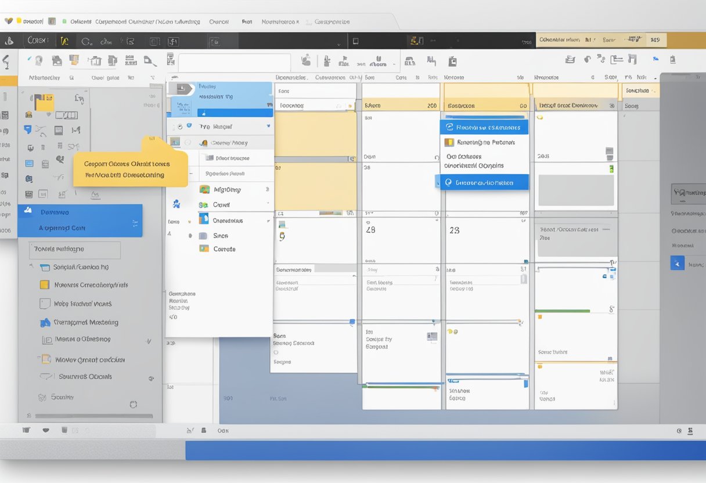Select the blue shield icon in the left tool palette

click(28, 130)
